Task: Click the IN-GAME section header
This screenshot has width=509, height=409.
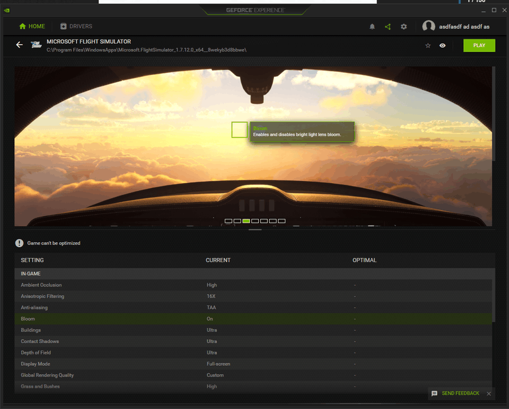Action: pos(255,274)
